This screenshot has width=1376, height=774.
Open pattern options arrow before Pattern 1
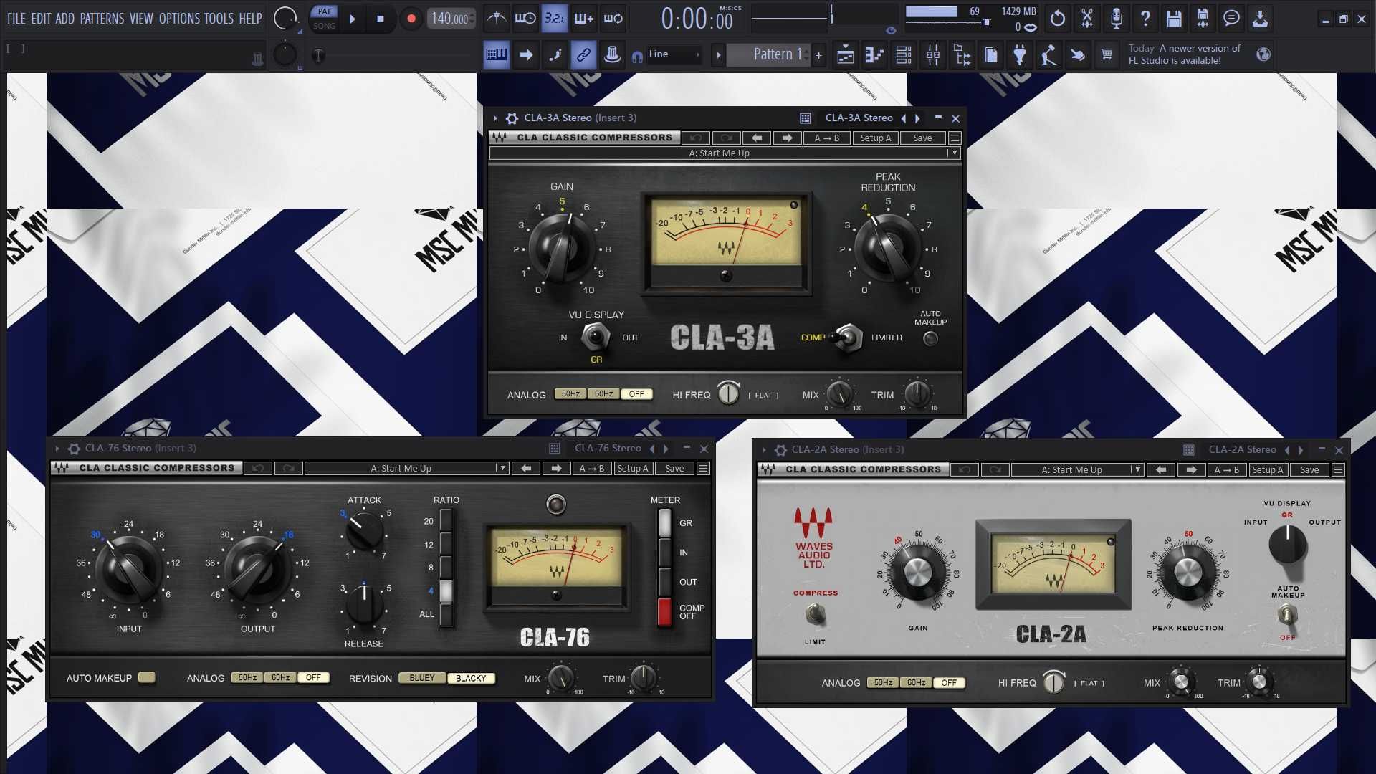click(718, 54)
